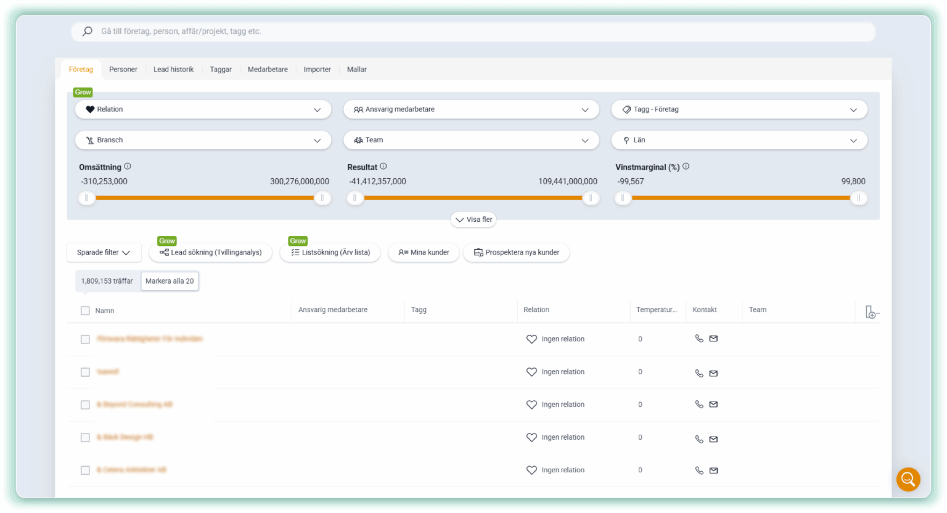Open the Lead historik tab
The height and width of the screenshot is (513, 947).
pos(173,70)
